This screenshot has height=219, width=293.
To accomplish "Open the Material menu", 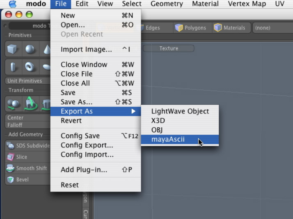I will point(205,4).
